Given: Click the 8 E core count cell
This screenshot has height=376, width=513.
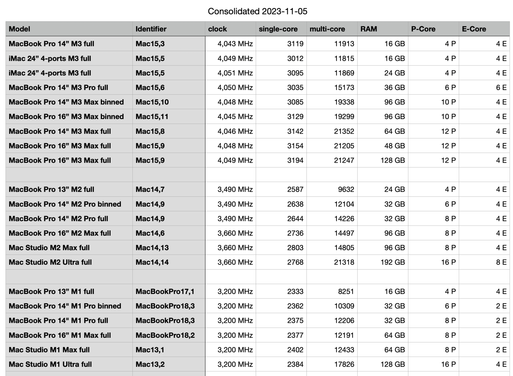Looking at the screenshot, I should 501,262.
